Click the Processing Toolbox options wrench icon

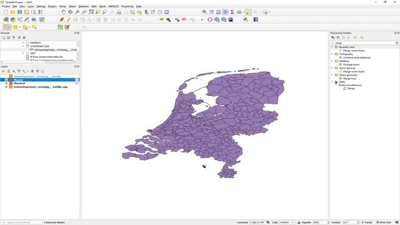click(362, 37)
